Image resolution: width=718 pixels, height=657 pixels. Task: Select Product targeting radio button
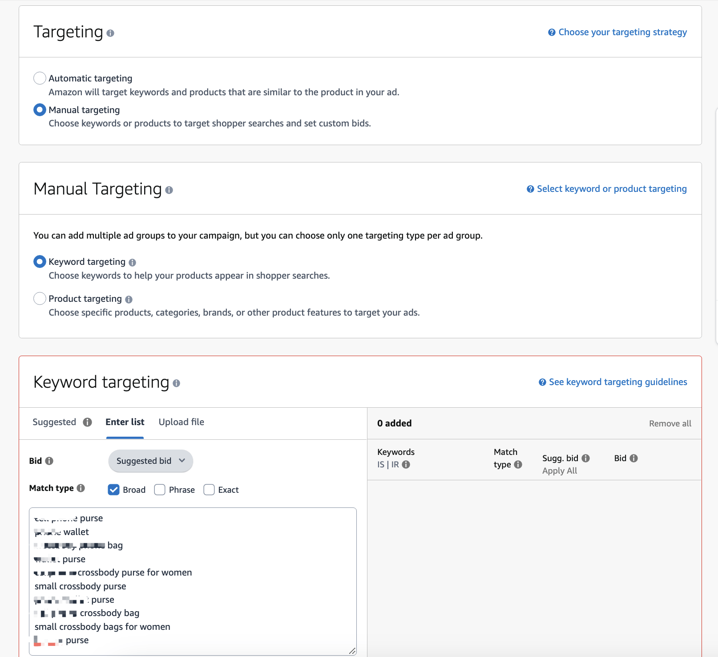pyautogui.click(x=40, y=298)
